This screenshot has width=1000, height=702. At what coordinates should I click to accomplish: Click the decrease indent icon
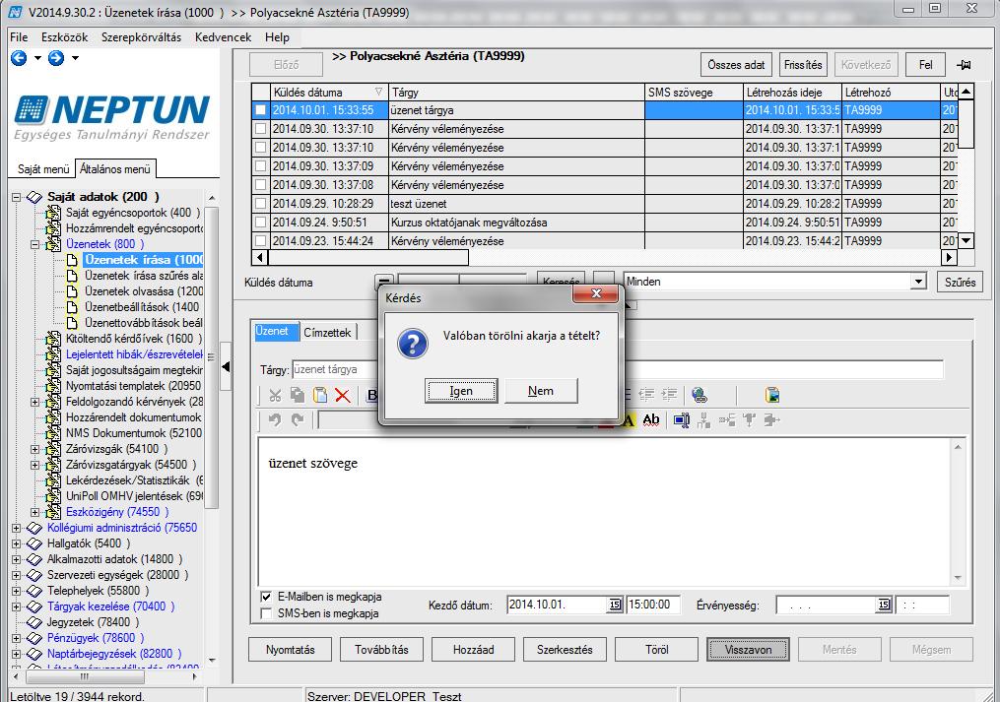click(646, 396)
